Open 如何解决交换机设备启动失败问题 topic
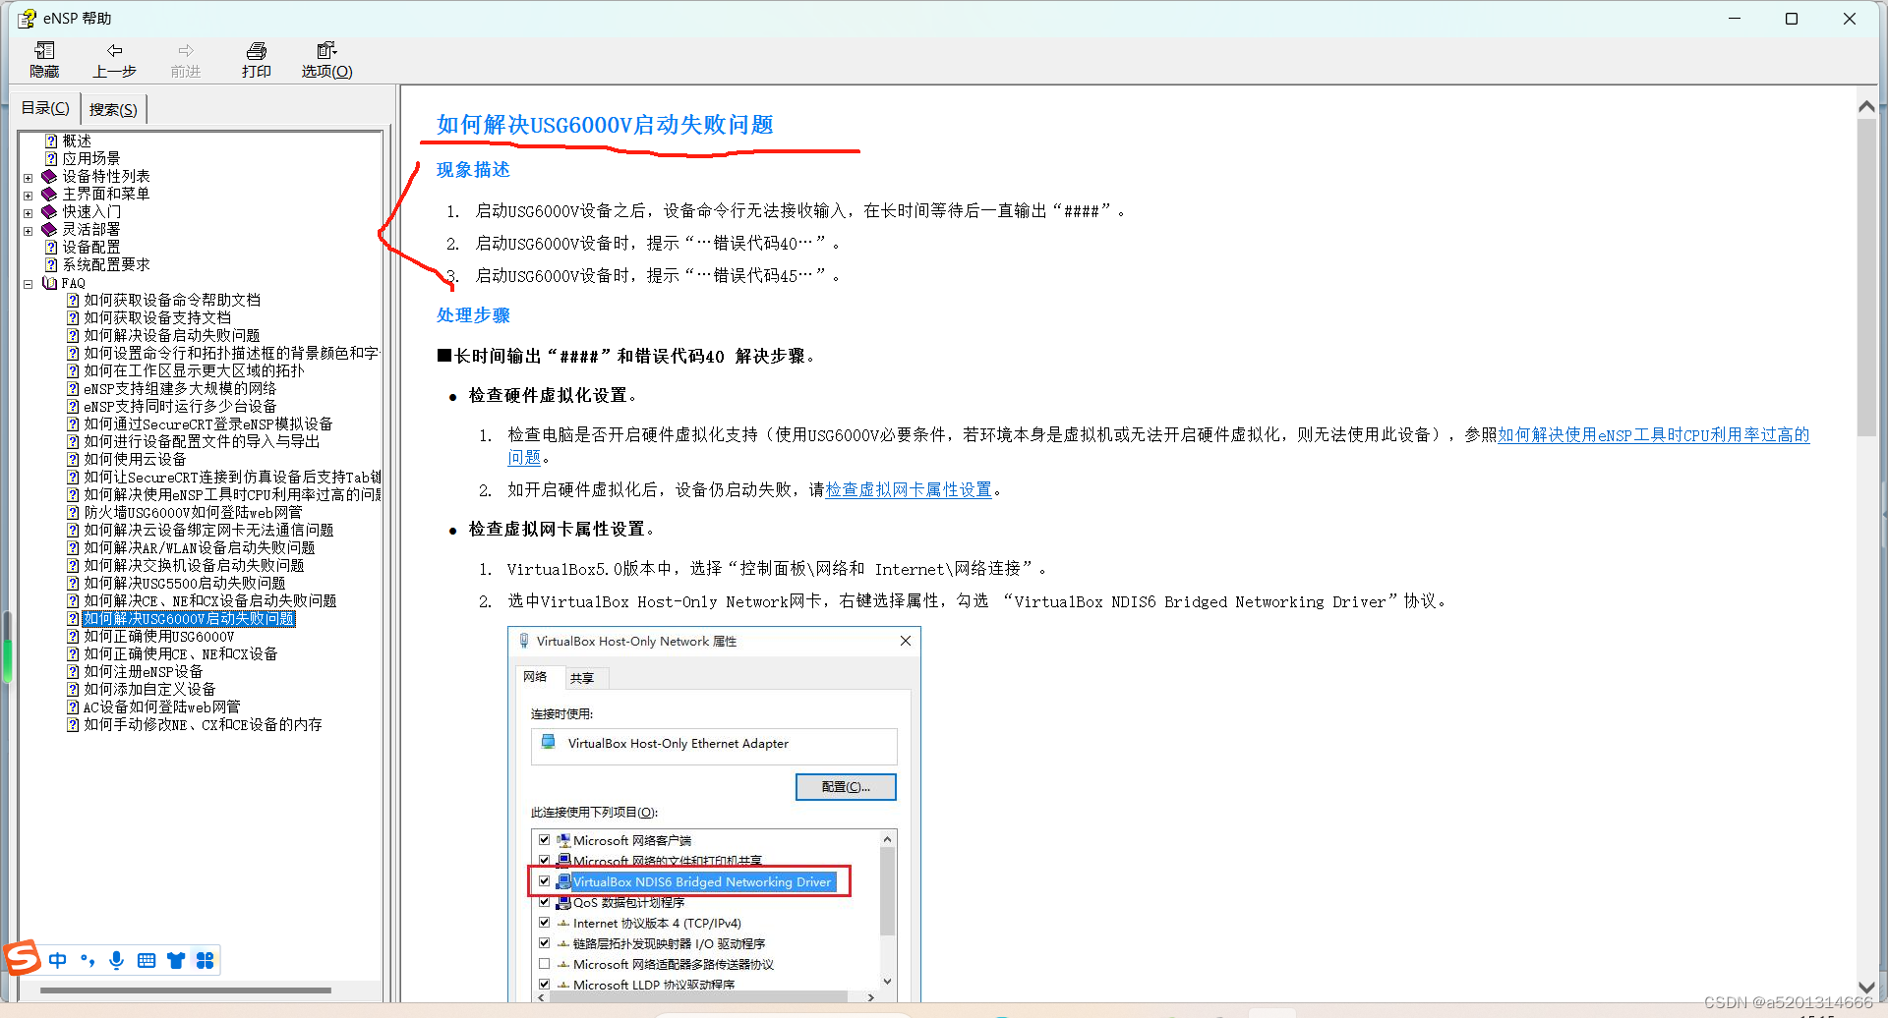1888x1018 pixels. point(194,565)
